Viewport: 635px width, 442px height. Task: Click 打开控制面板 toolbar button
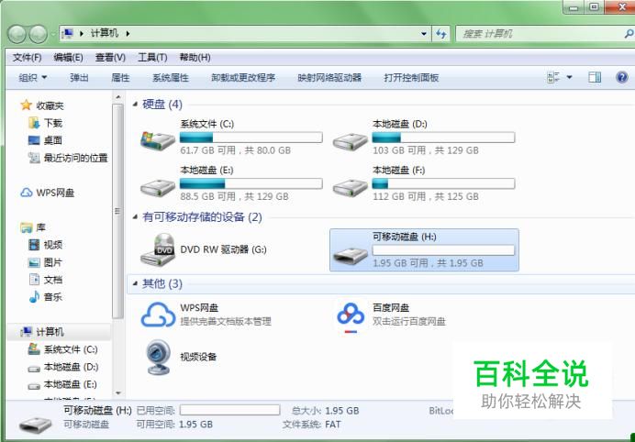pos(411,77)
